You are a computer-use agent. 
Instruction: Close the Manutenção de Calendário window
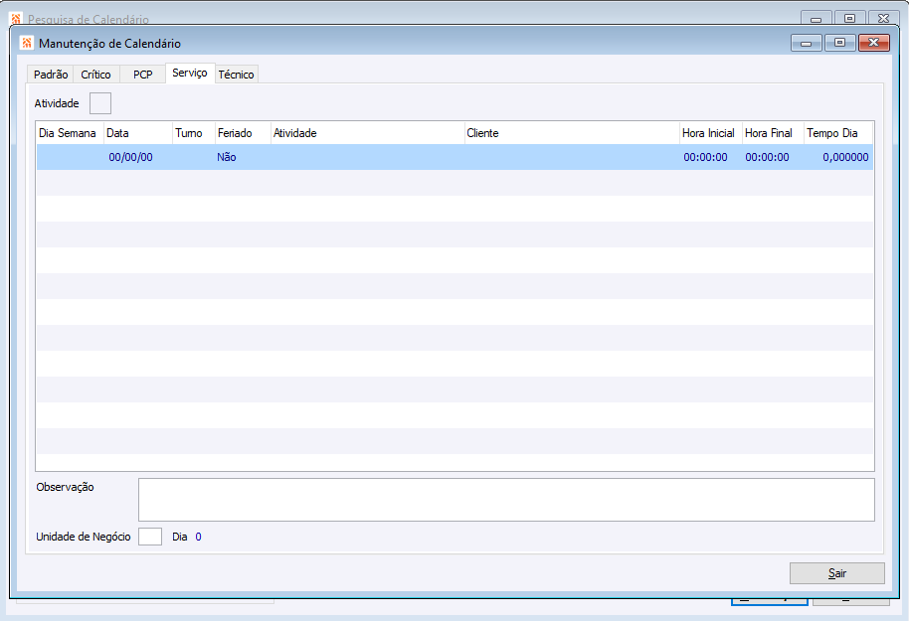[873, 43]
